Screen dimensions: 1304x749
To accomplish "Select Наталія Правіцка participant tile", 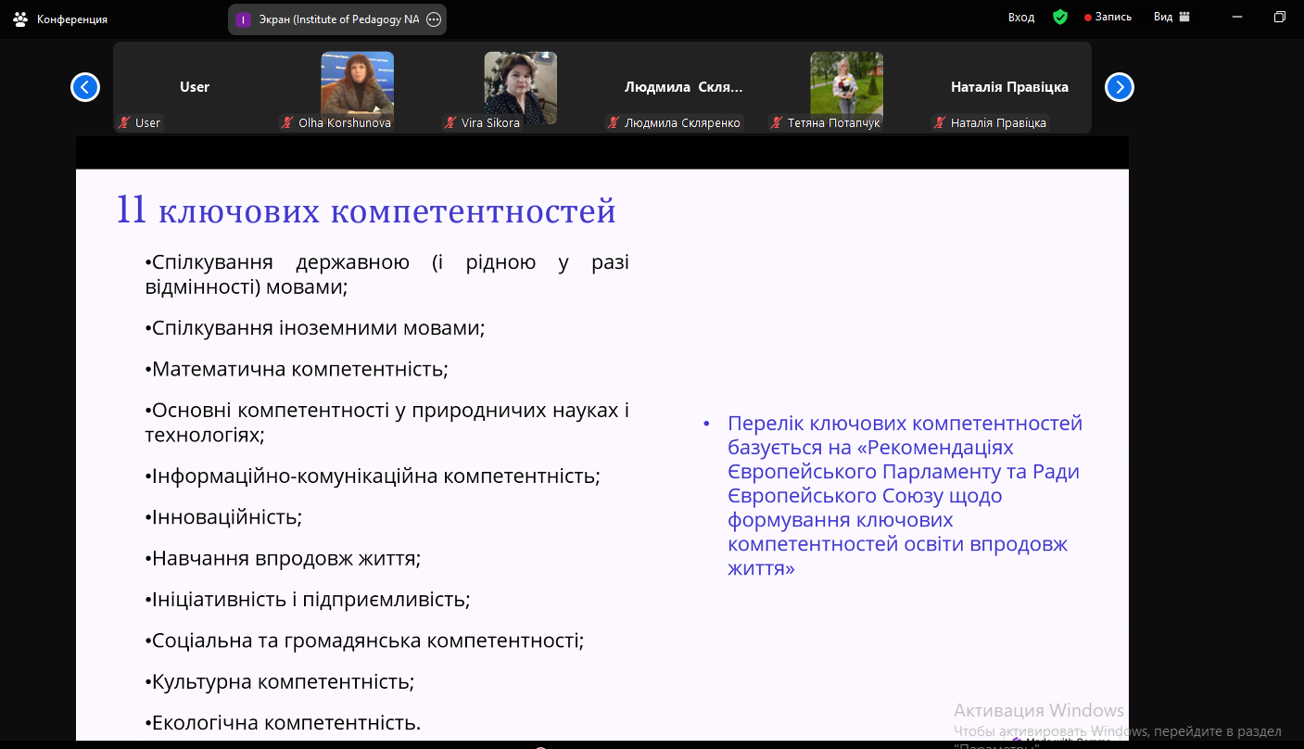I will coord(1010,87).
